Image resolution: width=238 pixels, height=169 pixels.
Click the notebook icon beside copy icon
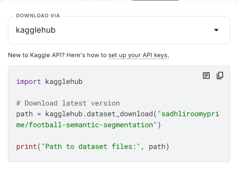[x=206, y=75]
